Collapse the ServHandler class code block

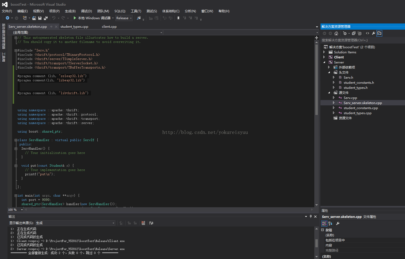16,140
